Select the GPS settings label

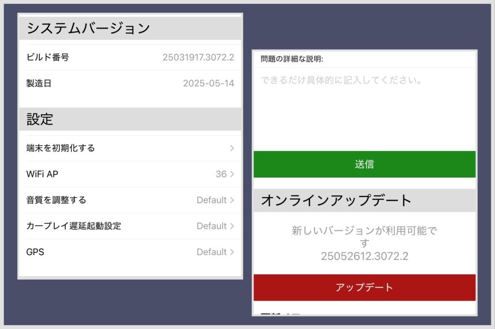[x=35, y=252]
